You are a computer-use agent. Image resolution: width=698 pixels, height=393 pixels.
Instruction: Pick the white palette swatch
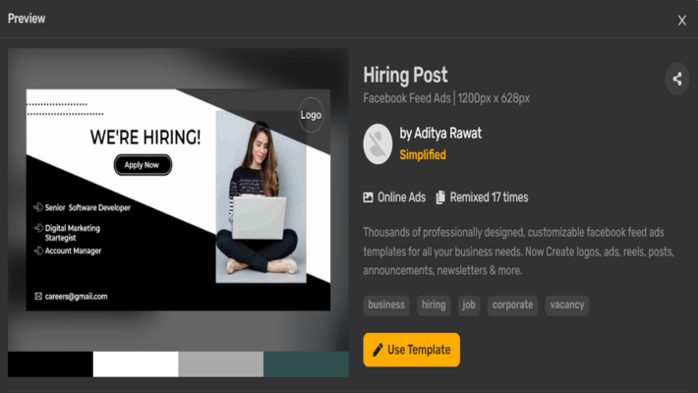coord(136,365)
